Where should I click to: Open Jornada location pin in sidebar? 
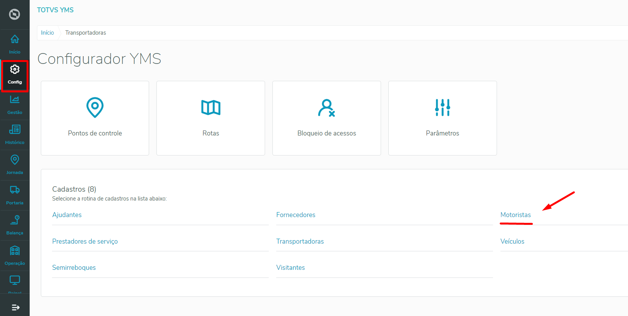[15, 160]
